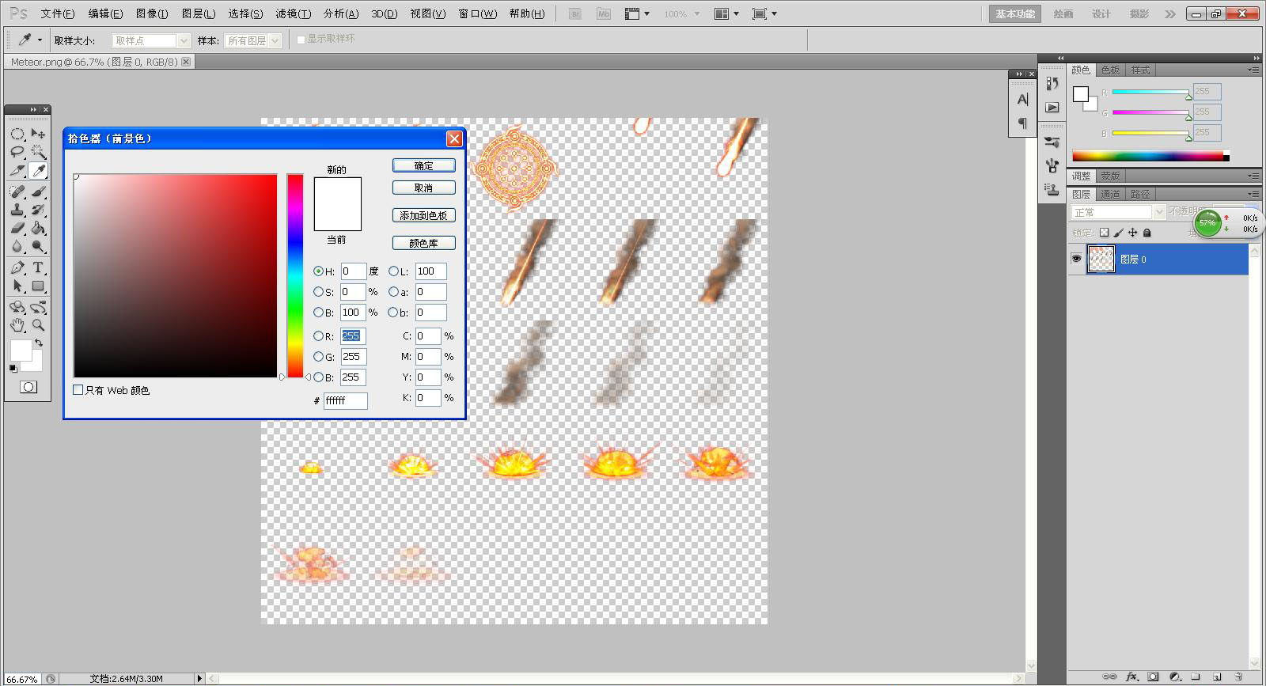Viewport: 1266px width, 686px height.
Task: Check the 只有 Web 颜色 checkbox
Action: 78,390
